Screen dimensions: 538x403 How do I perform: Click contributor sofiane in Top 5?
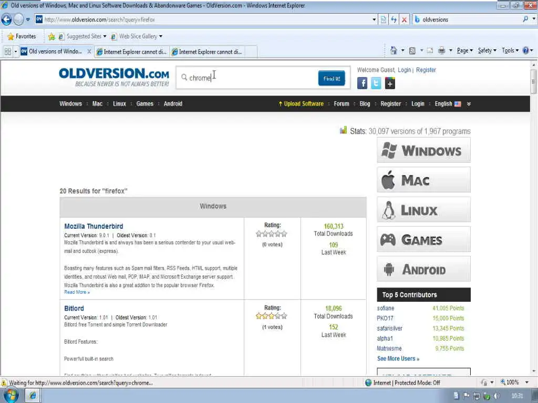(x=385, y=309)
